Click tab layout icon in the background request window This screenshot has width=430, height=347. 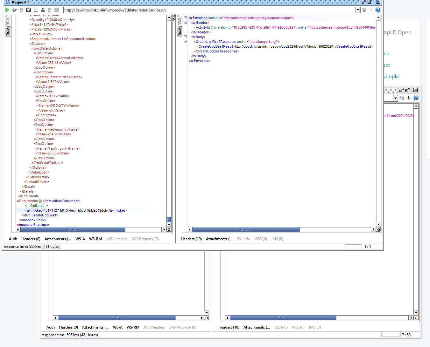click(x=402, y=98)
